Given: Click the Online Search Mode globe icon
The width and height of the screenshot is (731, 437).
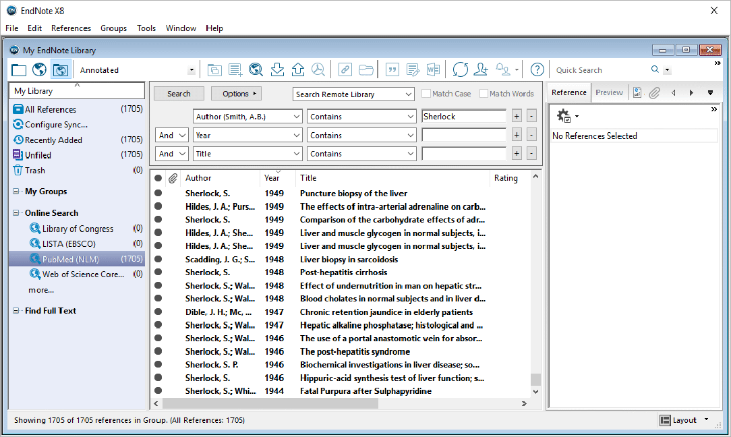Looking at the screenshot, I should [39, 69].
